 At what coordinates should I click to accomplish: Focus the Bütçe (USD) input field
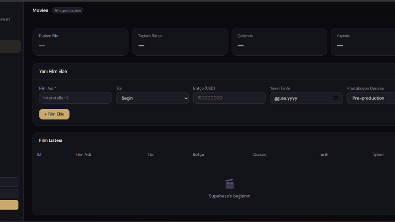pyautogui.click(x=229, y=98)
